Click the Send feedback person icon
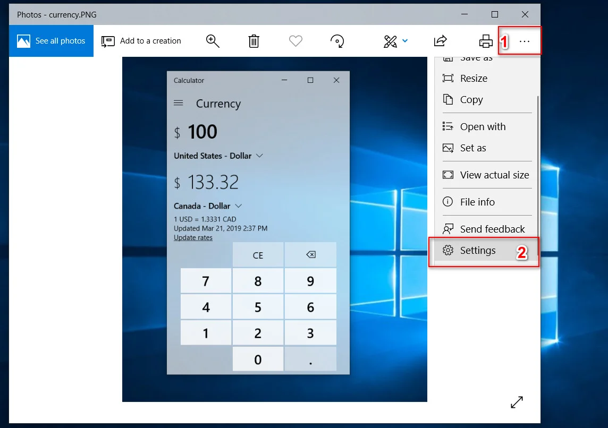 [x=448, y=229]
